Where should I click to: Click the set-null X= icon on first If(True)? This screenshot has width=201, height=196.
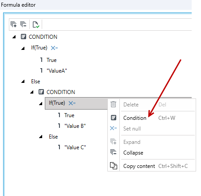point(54,48)
